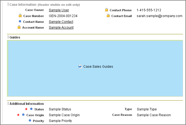Image resolution: width=186 pixels, height=125 pixels.
Task: Click the lock icon beside Contact Phone
Action: [107, 10]
